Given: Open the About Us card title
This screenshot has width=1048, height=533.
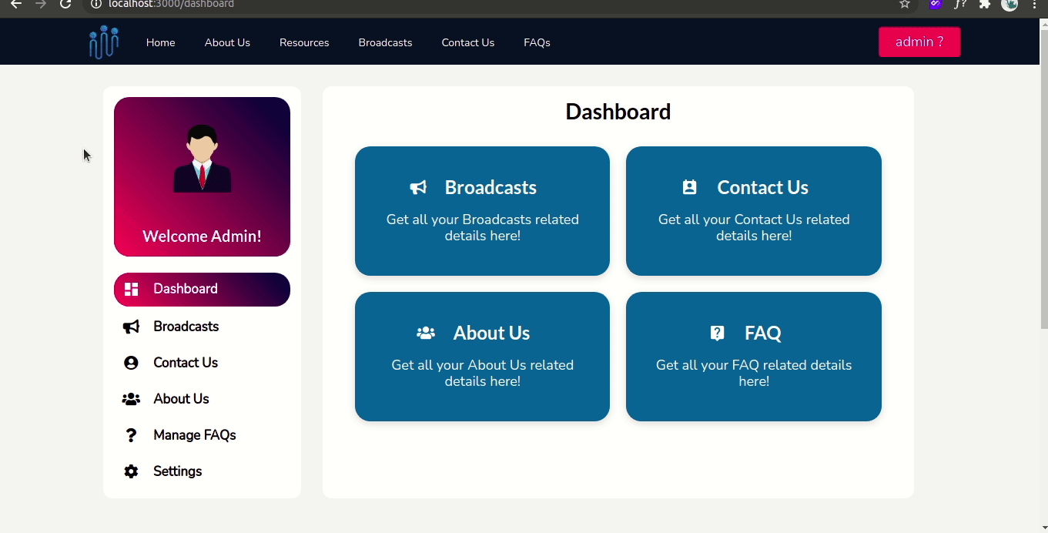Looking at the screenshot, I should pyautogui.click(x=491, y=333).
